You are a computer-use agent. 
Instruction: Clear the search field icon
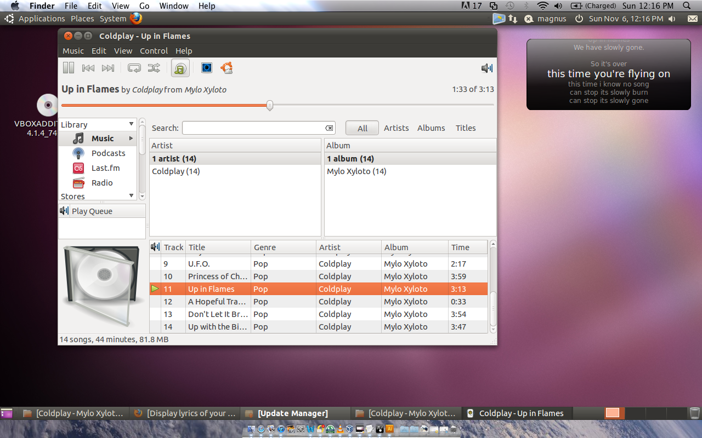(x=329, y=128)
